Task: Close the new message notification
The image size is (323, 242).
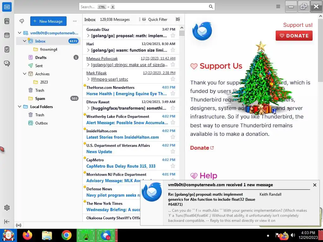Action: pyautogui.click(x=314, y=185)
